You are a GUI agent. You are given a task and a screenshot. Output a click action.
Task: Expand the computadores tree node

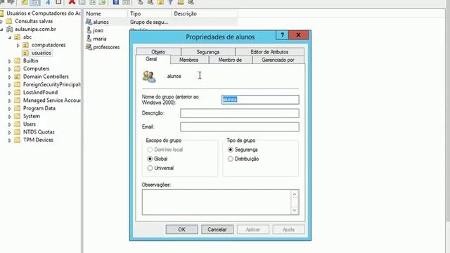click(x=18, y=45)
